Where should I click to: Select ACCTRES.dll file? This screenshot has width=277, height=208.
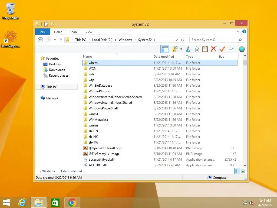pyautogui.click(x=160, y=165)
